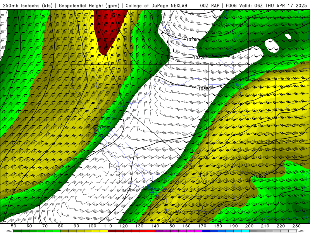Image resolution: width=310 pixels, height=233 pixels.
Task: Click the 200 value on the color scale
Action: 250,226
